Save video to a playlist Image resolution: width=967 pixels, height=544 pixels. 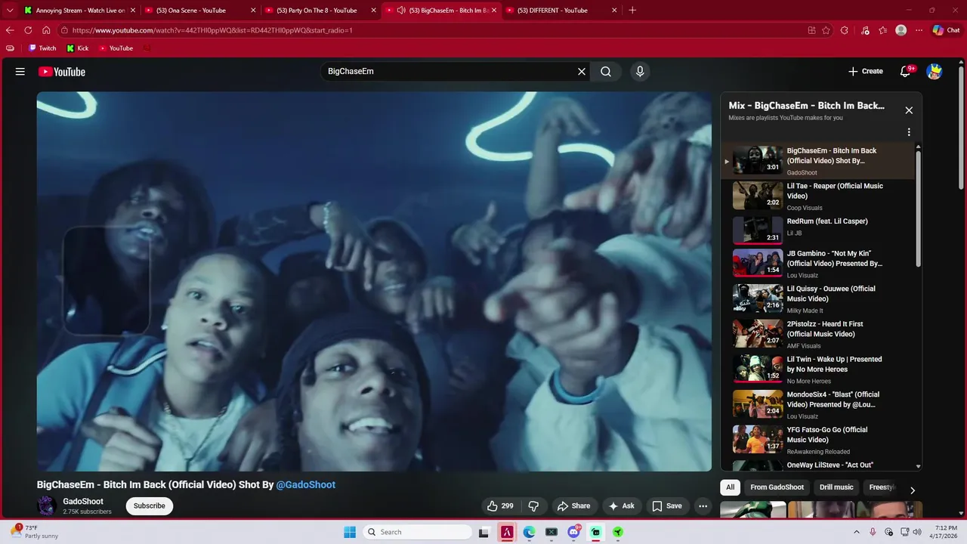click(x=667, y=506)
